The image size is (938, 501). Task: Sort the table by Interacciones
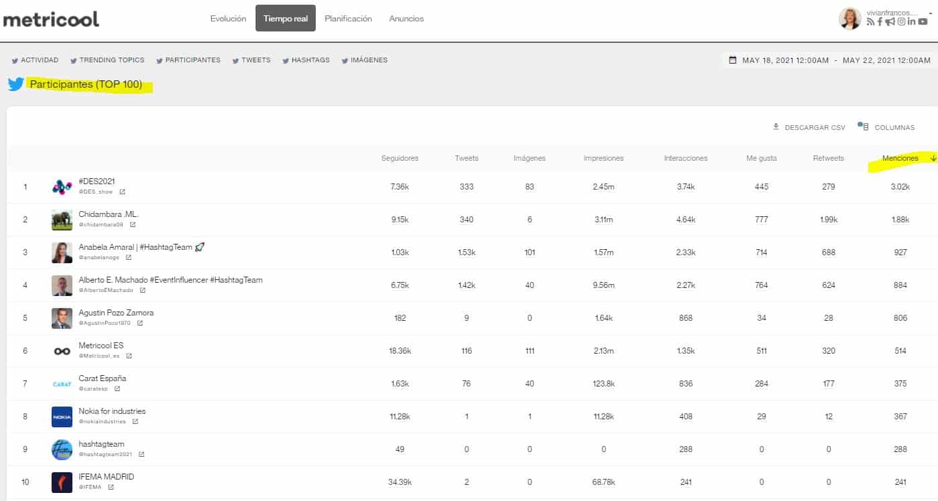pyautogui.click(x=686, y=158)
